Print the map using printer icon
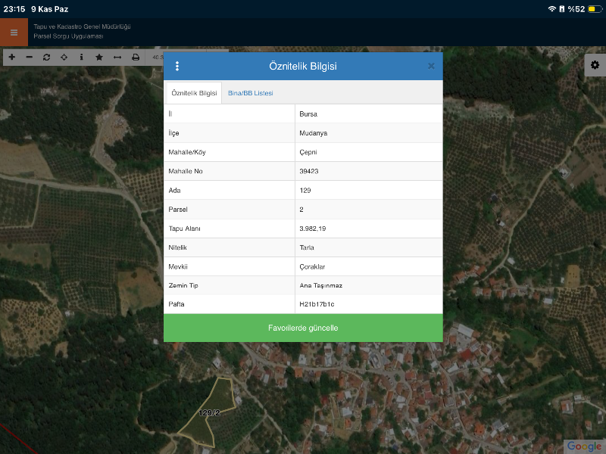 coord(136,58)
